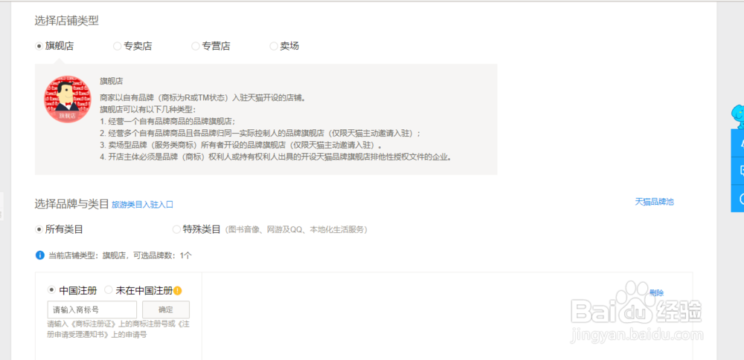Select the 专营店 store type radio
This screenshot has width=744, height=360.
(x=195, y=46)
